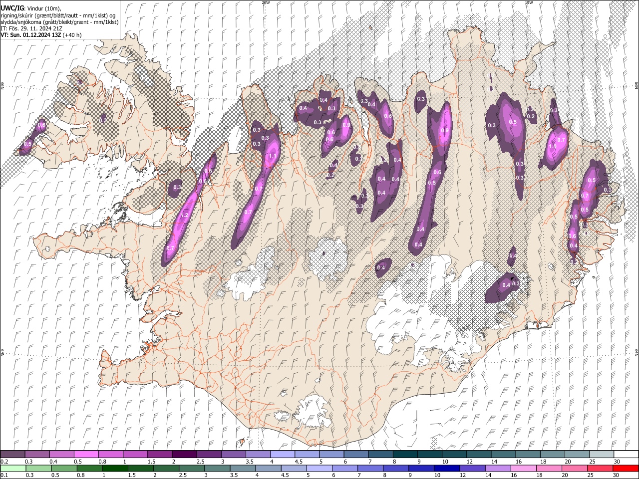639x479 pixels.
Task: Select the upper legend swatch between 0.4 and 0.5
Action: point(62,454)
